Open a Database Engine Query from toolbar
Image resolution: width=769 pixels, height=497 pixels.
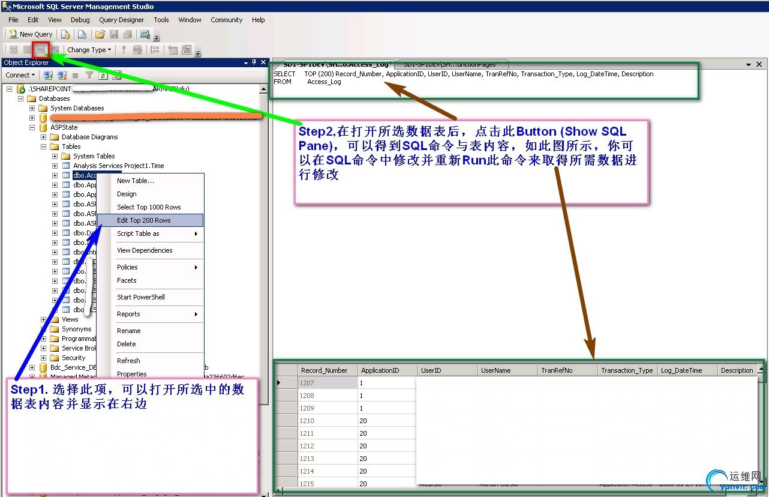coord(65,34)
